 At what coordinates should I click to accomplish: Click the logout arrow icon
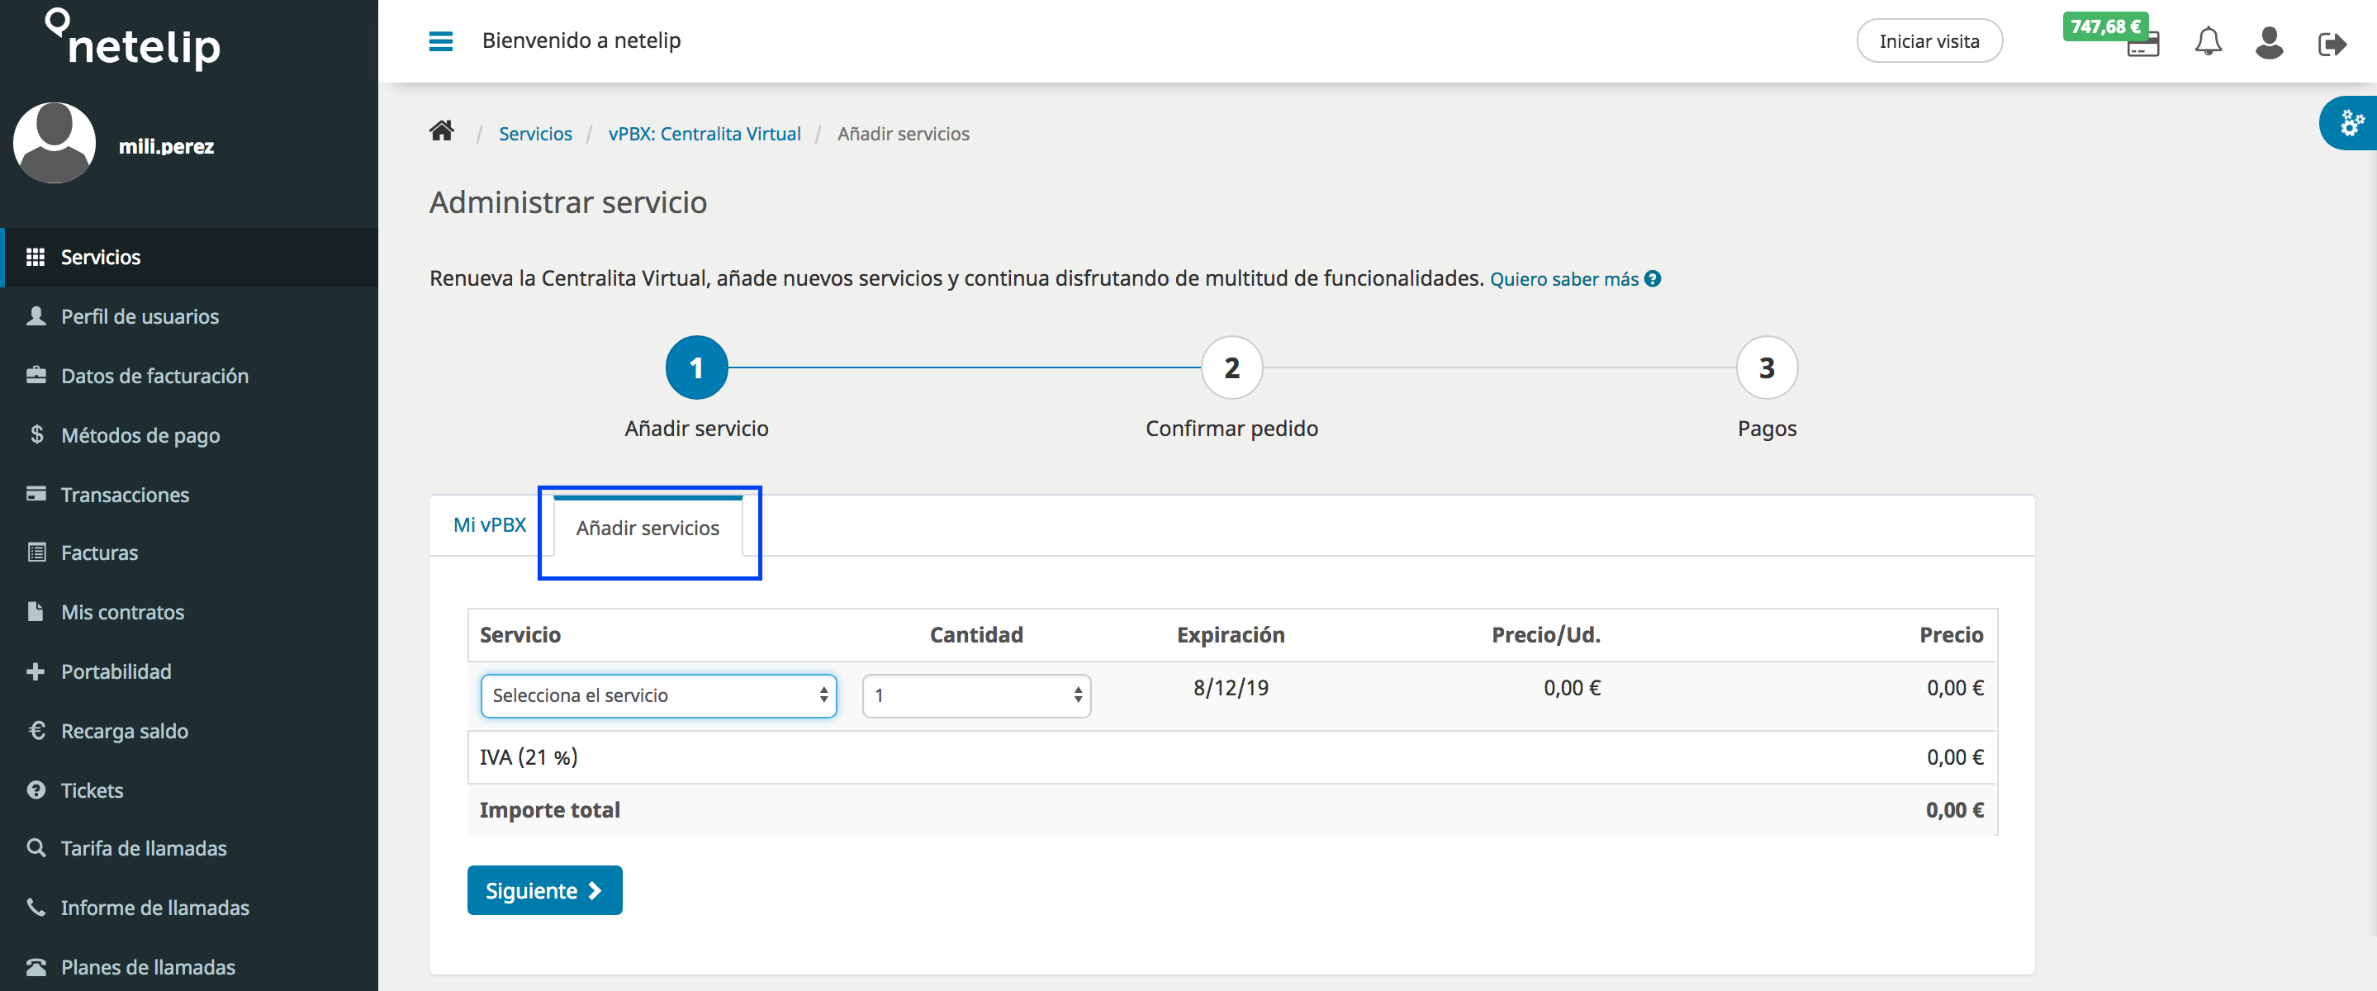click(2332, 44)
